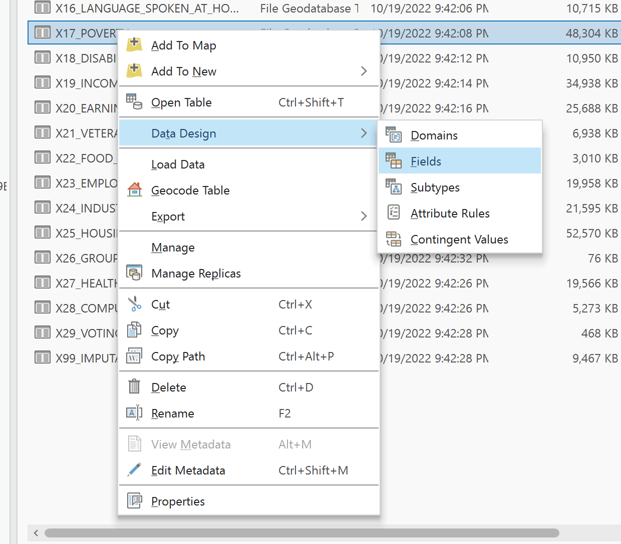621x544 pixels.
Task: Click the Geocode Table house icon
Action: pyautogui.click(x=134, y=190)
